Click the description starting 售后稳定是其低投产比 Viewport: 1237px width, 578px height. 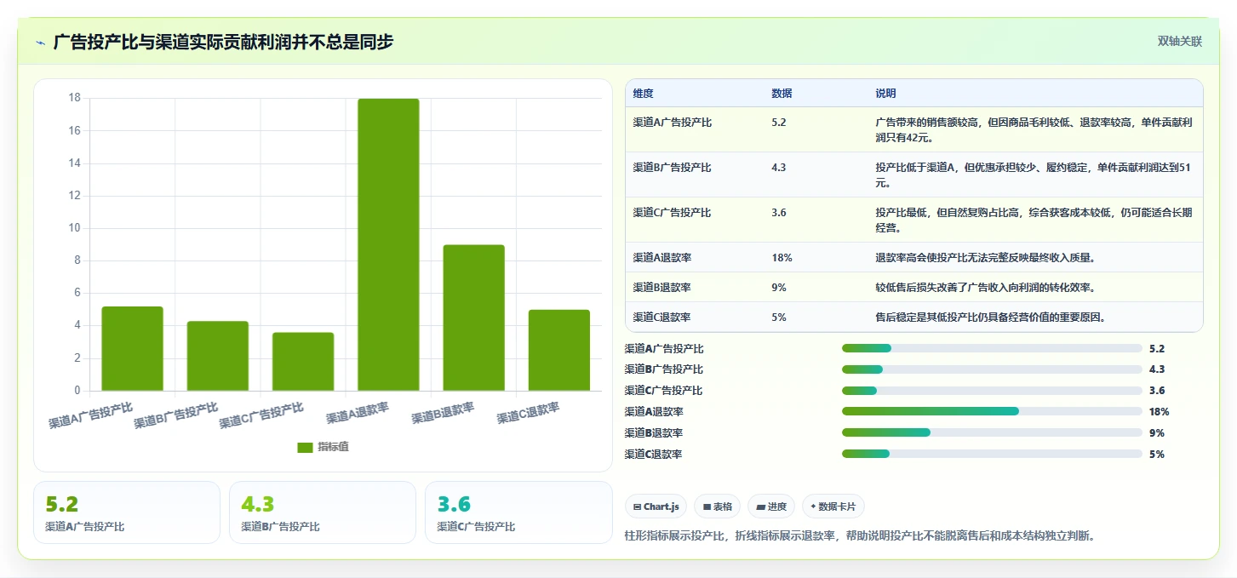pos(990,318)
